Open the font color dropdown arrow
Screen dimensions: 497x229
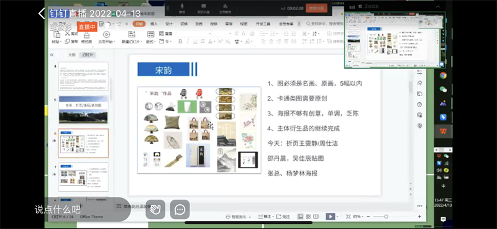[x=215, y=42]
